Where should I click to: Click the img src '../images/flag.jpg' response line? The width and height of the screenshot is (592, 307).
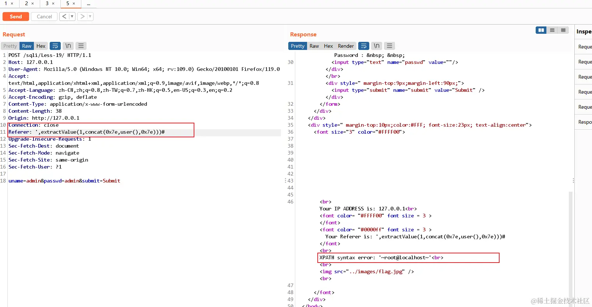(x=367, y=271)
